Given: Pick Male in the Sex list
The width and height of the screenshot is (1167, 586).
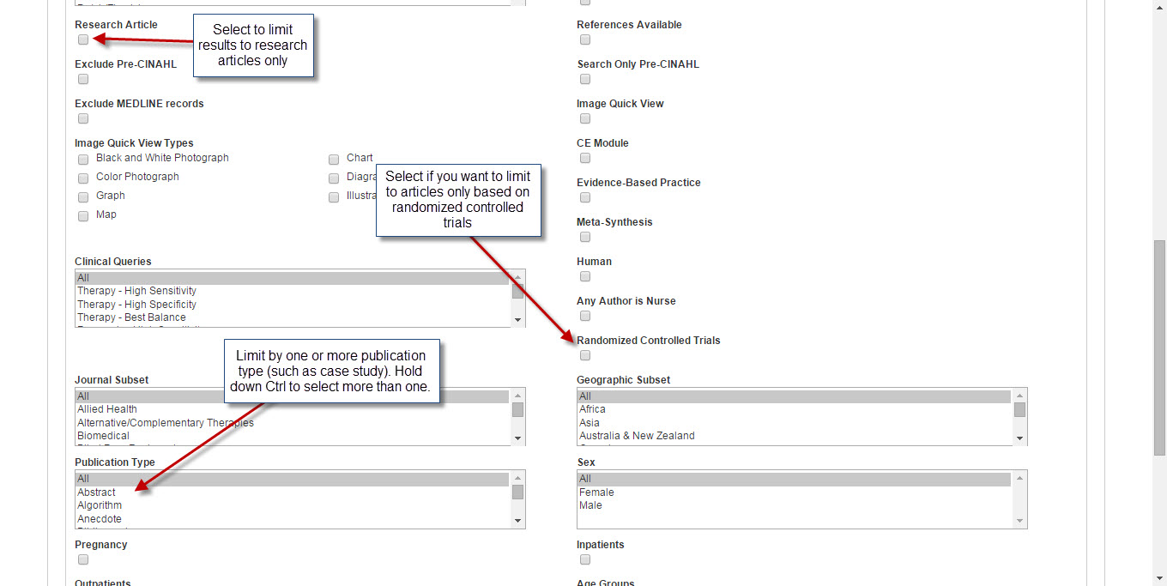Looking at the screenshot, I should (x=795, y=505).
